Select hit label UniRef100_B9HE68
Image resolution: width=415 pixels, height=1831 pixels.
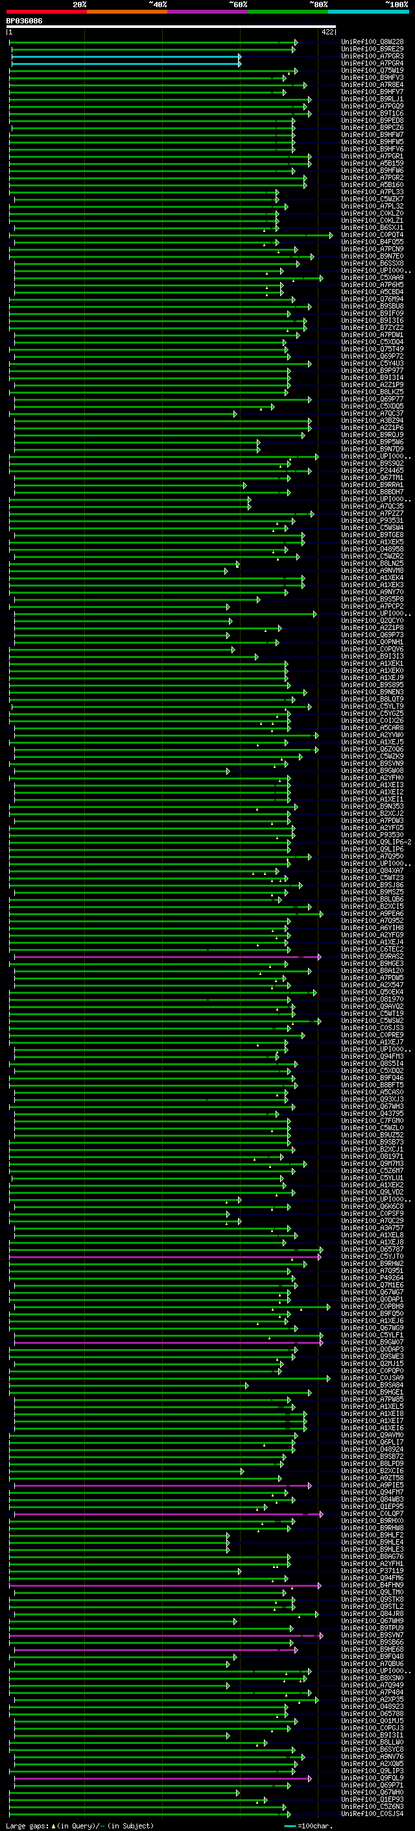tap(372, 1650)
